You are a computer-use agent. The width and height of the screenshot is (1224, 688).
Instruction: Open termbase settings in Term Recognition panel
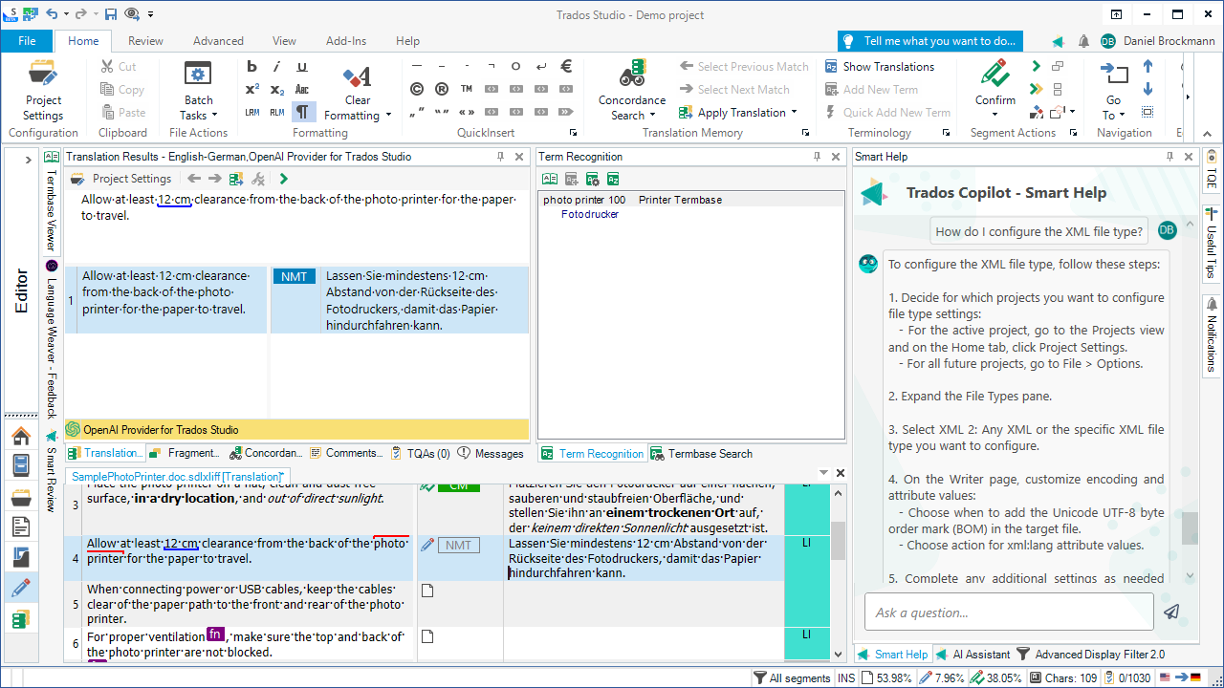[x=593, y=179]
